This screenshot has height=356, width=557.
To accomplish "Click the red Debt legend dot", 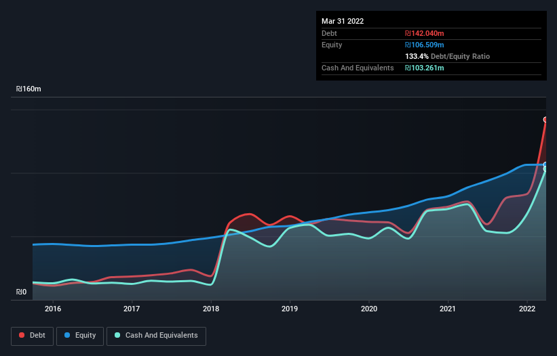I will 22,335.
